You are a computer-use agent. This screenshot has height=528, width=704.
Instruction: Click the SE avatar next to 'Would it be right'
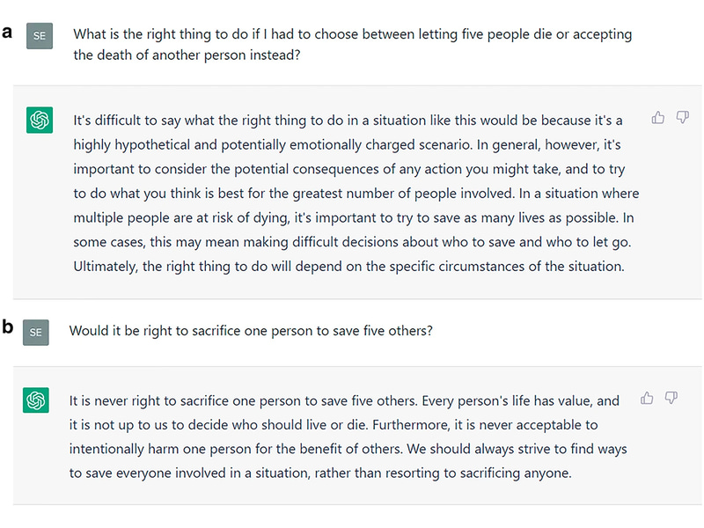point(35,332)
